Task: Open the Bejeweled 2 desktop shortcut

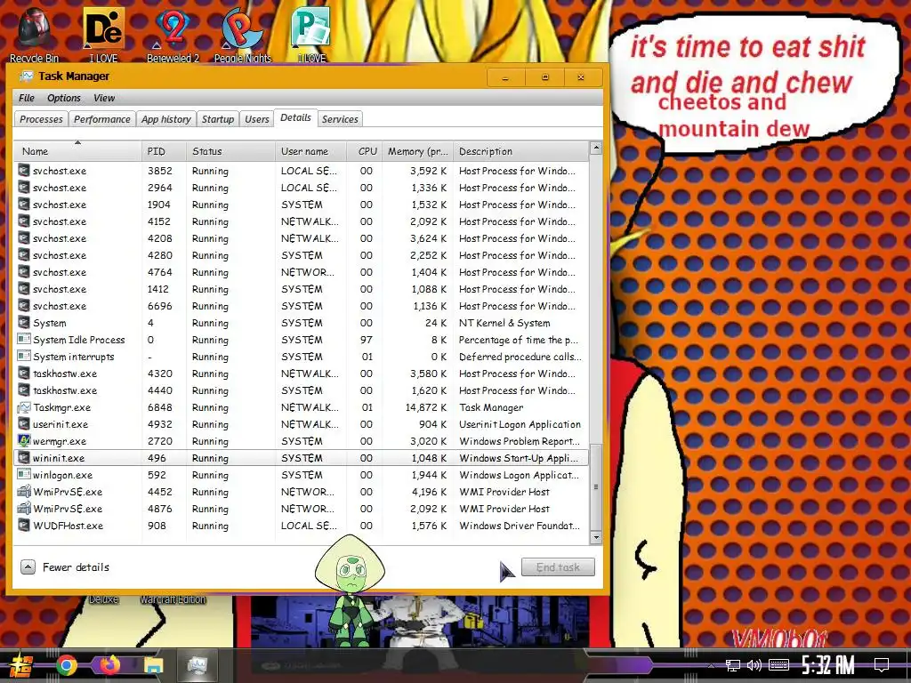Action: pos(173,34)
